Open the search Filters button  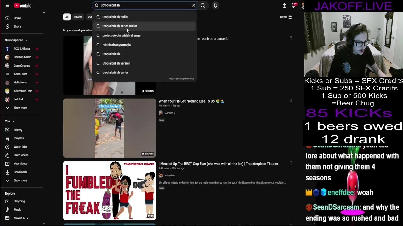click(x=286, y=17)
